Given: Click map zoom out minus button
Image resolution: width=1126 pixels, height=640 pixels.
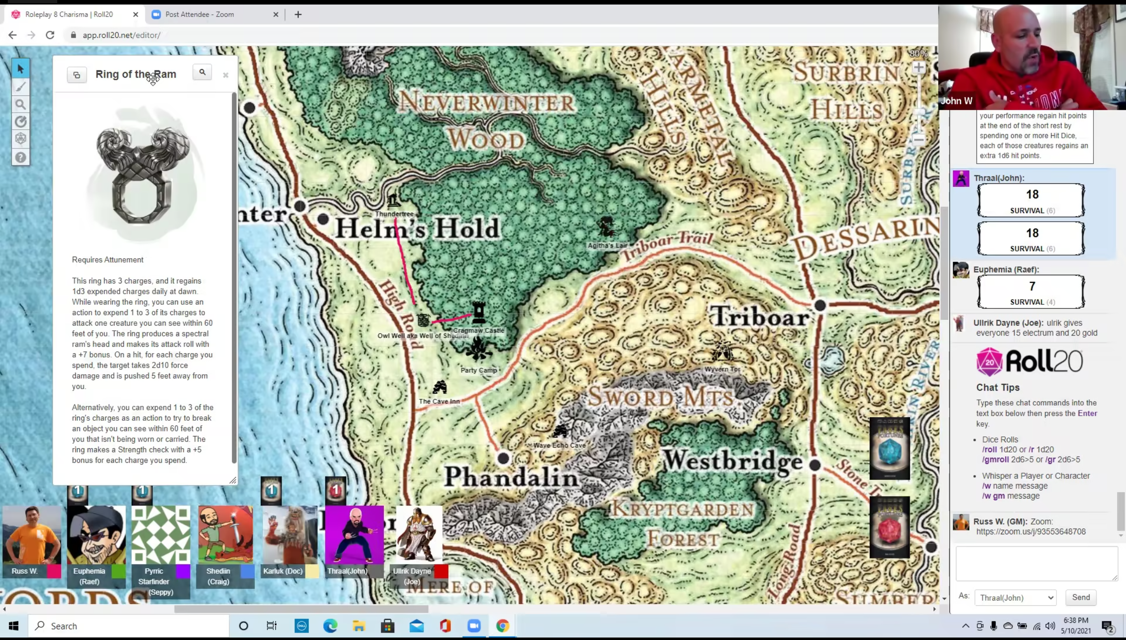Looking at the screenshot, I should (x=919, y=139).
